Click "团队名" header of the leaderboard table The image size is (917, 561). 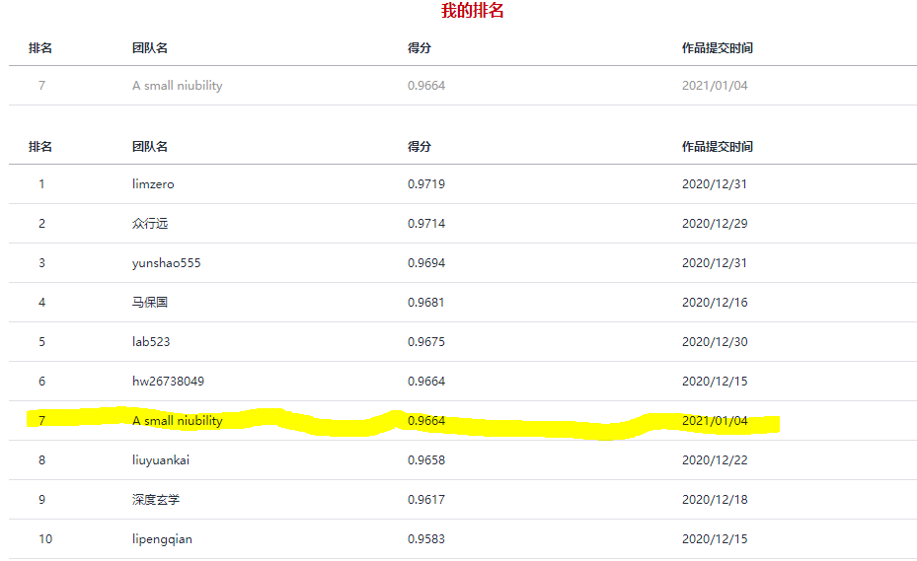coord(150,147)
